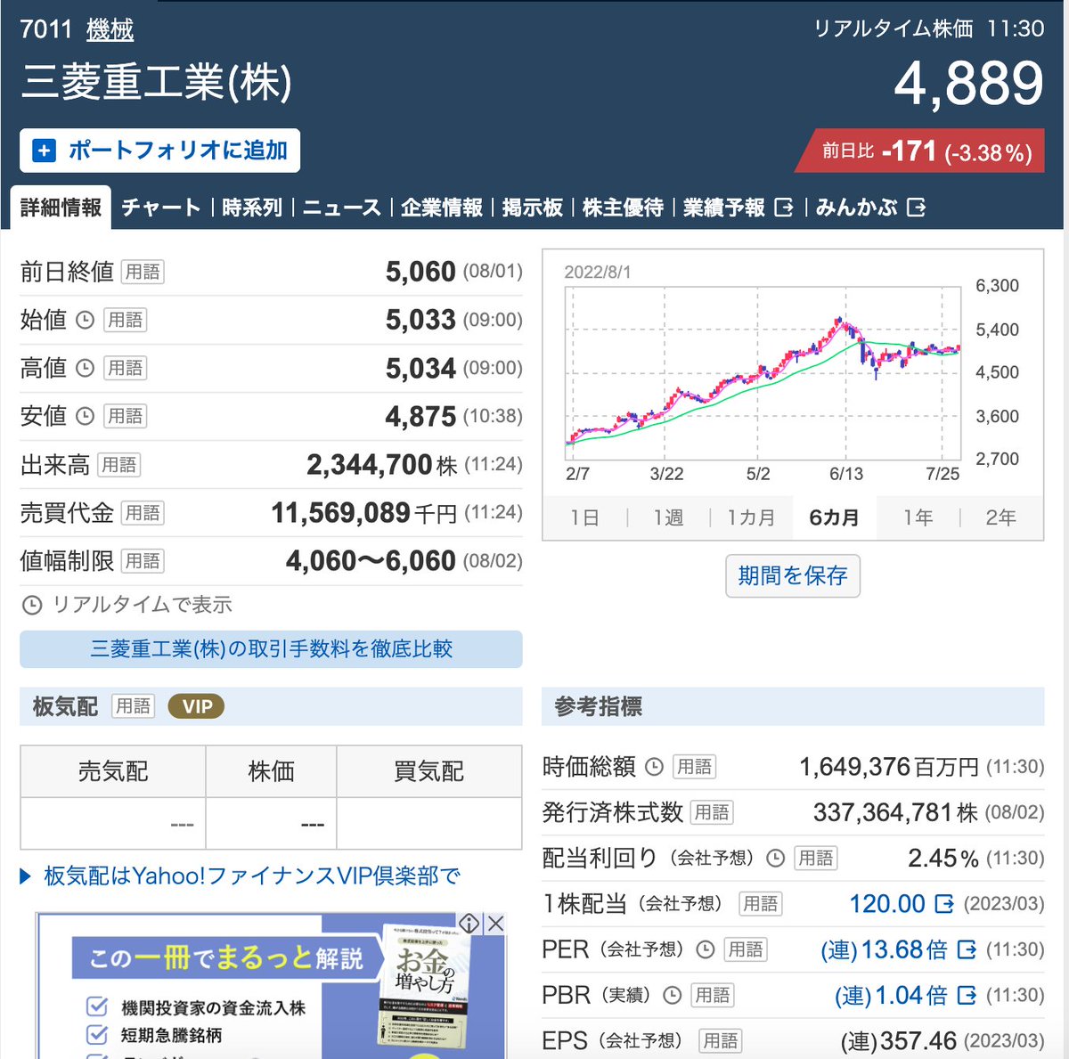Click the 機関投資家の資金流入株 ad checkbox

click(97, 1007)
